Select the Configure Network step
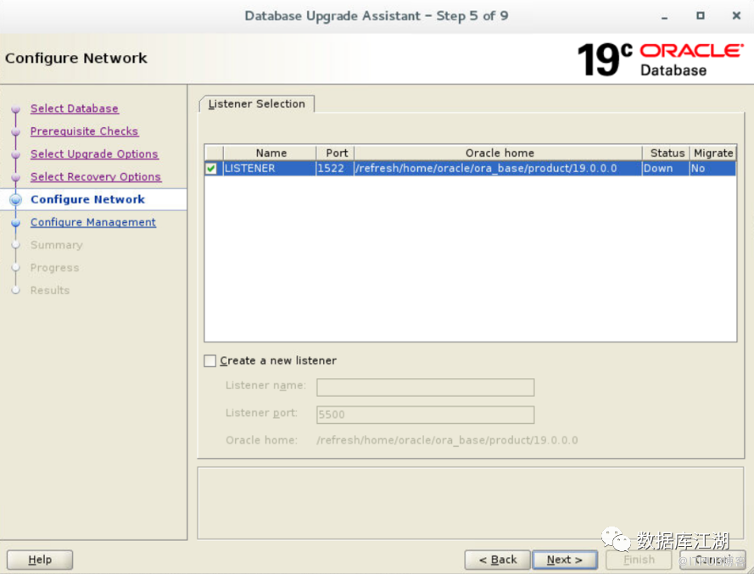 87,199
